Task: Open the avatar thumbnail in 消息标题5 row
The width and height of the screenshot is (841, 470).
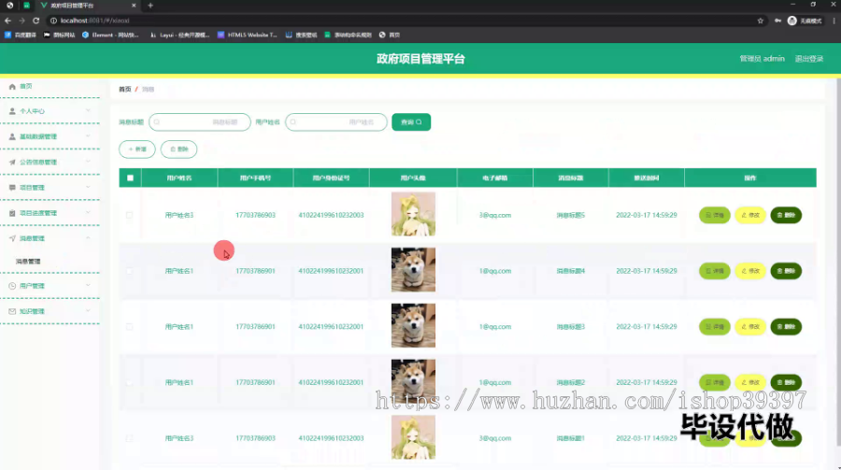Action: (x=413, y=214)
